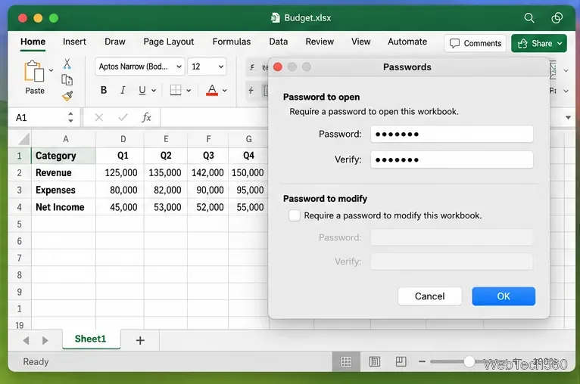The width and height of the screenshot is (580, 384).
Task: Add a new sheet
Action: click(140, 340)
